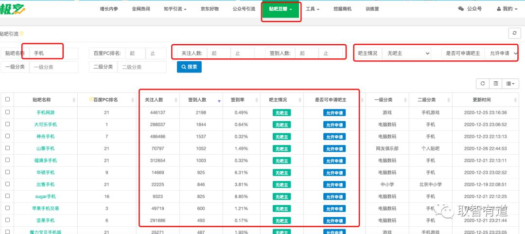
Task: Open the sugar手机 tieba link
Action: point(46,197)
